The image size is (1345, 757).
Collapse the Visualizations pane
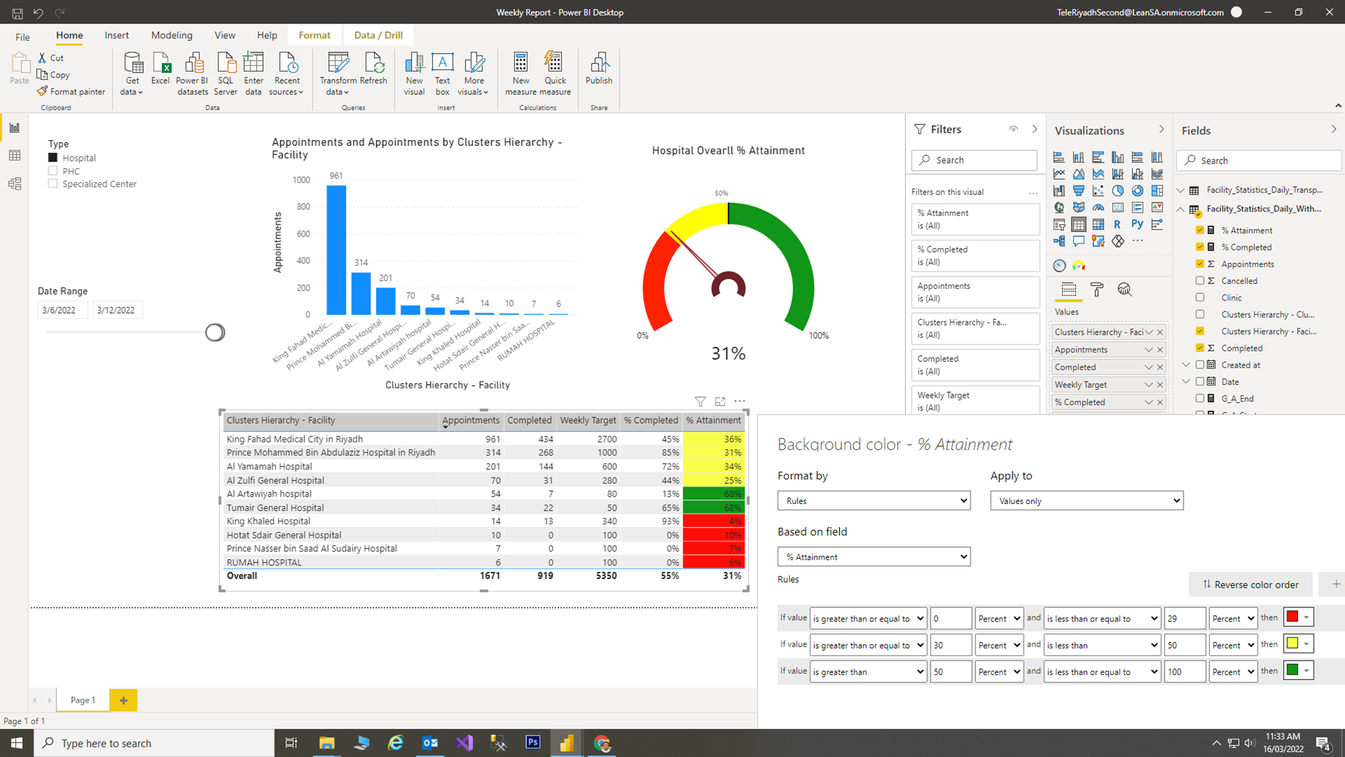click(x=1161, y=129)
